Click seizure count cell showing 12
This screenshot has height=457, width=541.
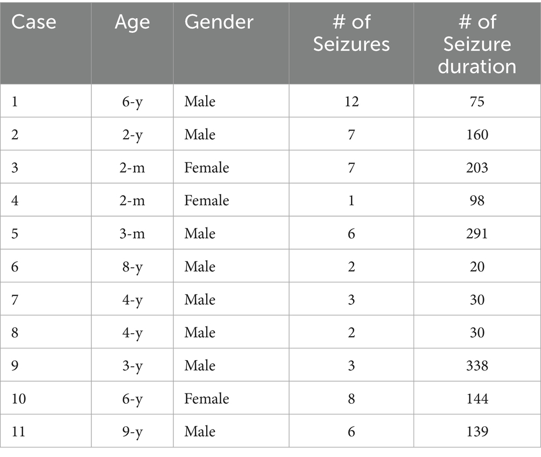point(351,101)
